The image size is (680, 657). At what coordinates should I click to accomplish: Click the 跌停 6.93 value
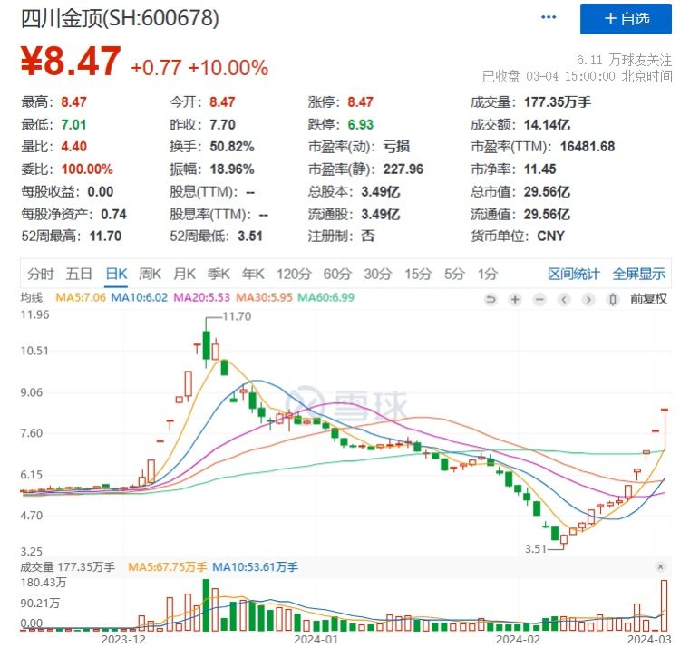coord(360,125)
